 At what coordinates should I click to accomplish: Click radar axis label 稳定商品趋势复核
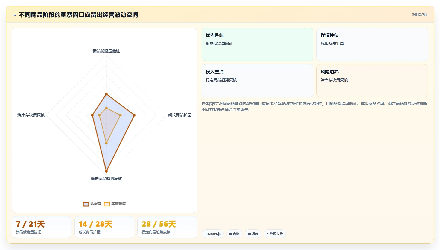click(106, 179)
